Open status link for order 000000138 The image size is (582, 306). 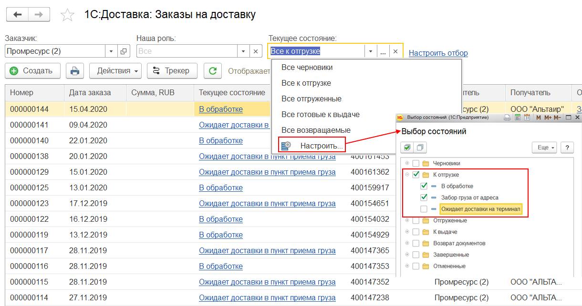pyautogui.click(x=267, y=156)
